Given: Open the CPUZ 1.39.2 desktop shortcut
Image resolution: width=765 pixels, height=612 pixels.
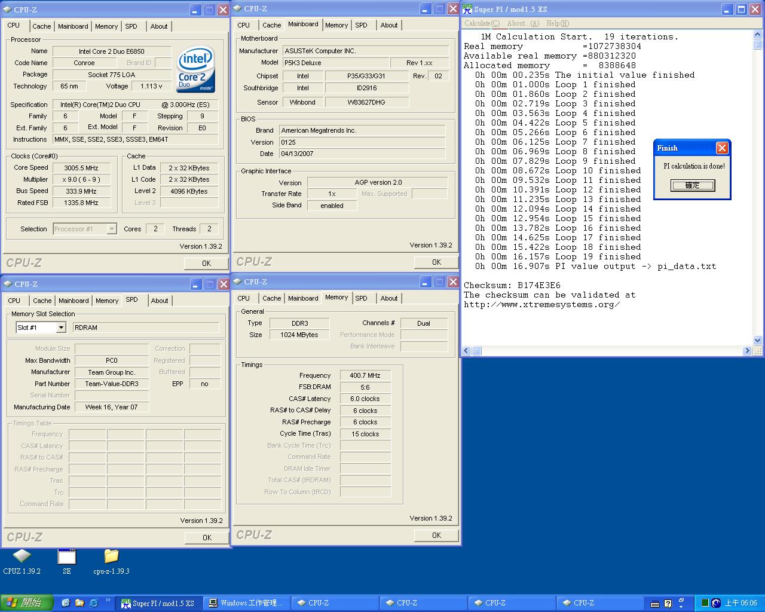Looking at the screenshot, I should (22, 562).
